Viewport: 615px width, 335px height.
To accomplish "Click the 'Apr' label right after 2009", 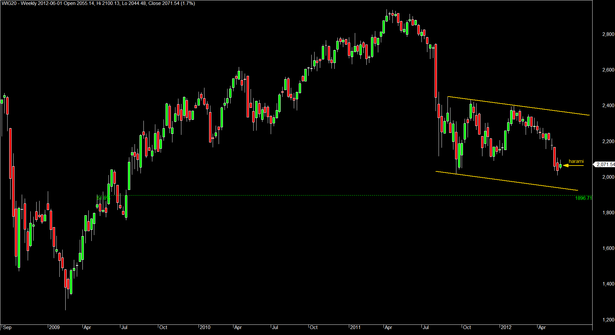I will pyautogui.click(x=87, y=327).
